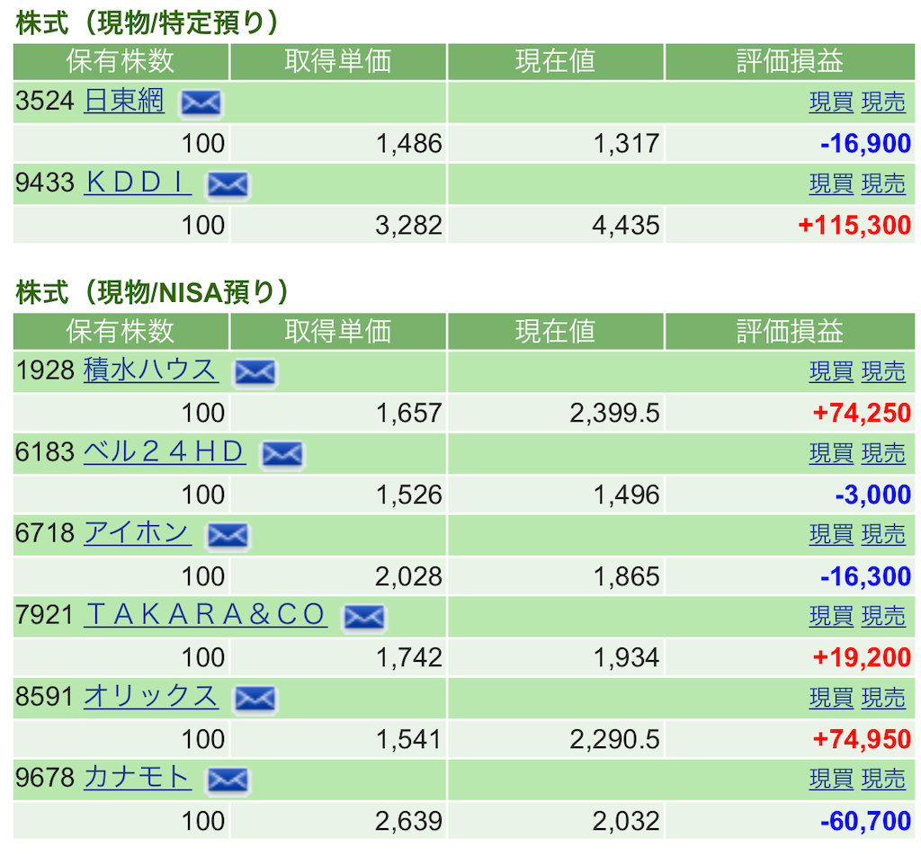Screen dimensions: 921x856
Task: Open the TAKARA&CO stock link
Action: coord(206,615)
